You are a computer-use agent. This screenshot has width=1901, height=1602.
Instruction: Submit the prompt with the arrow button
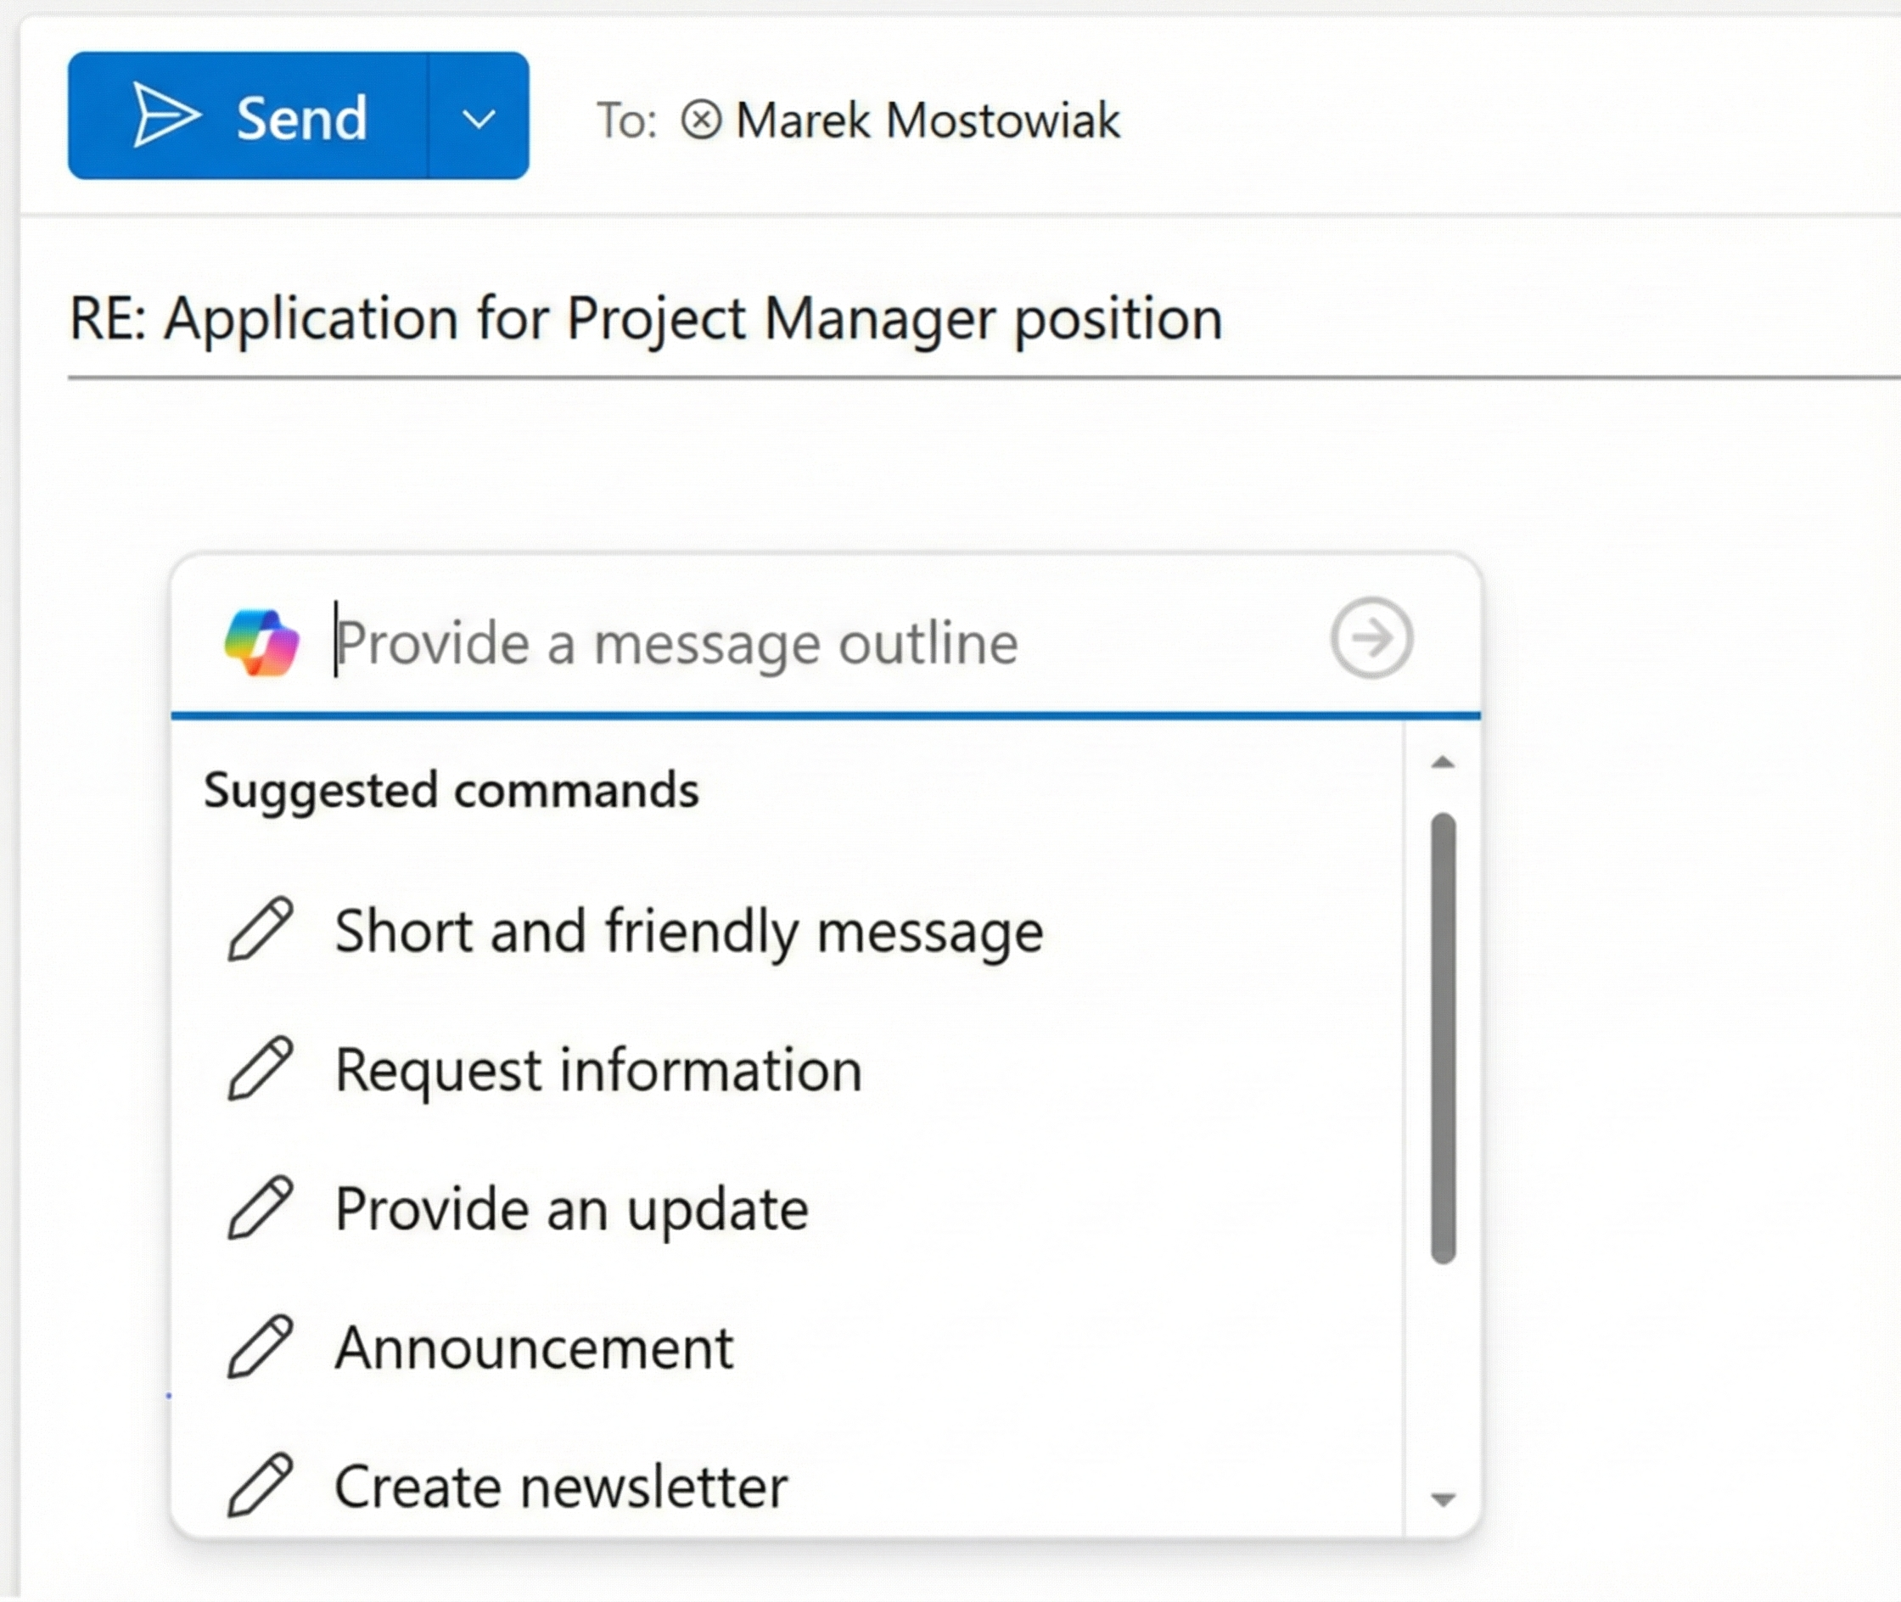[1371, 638]
